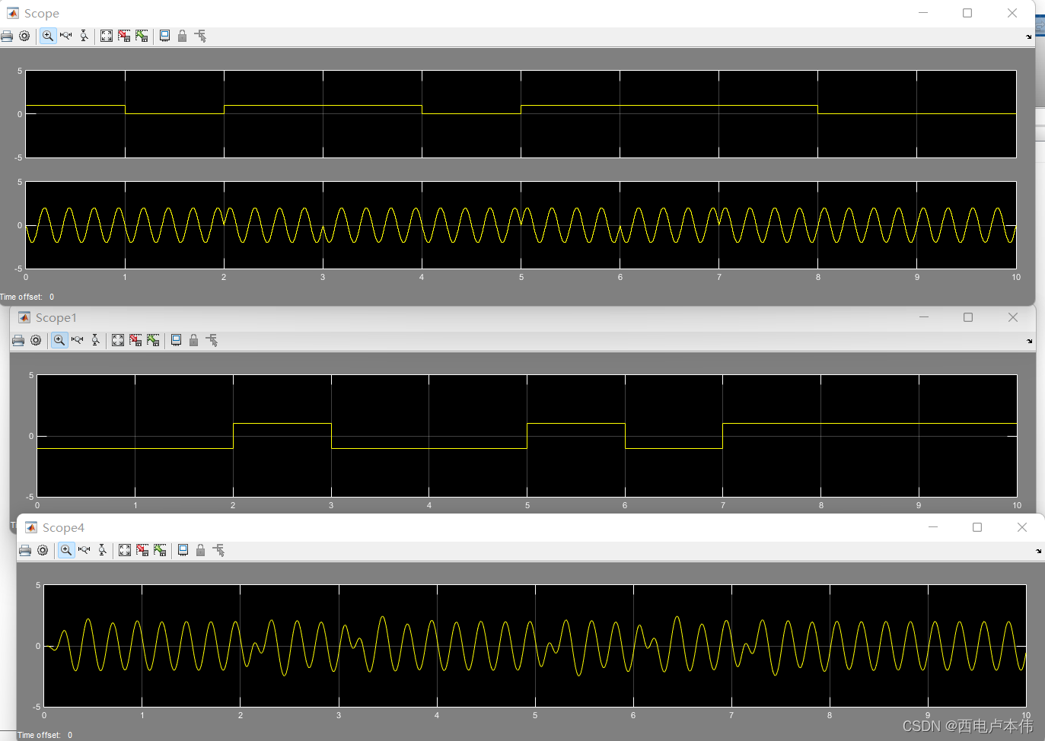The height and width of the screenshot is (741, 1045).
Task: Click lock axes icon in Scope window
Action: (x=182, y=36)
